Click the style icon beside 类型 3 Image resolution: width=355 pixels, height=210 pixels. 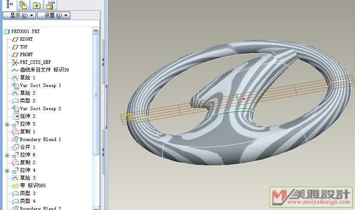15,194
